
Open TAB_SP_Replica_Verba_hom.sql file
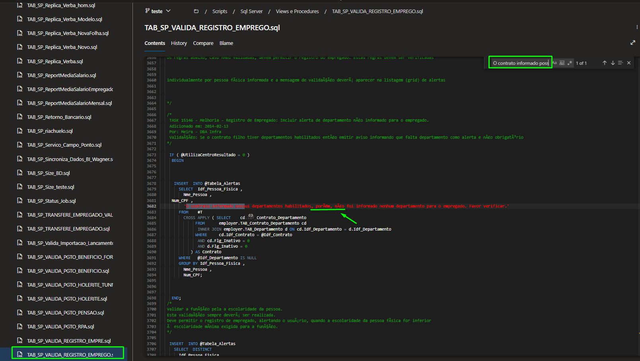pos(61,5)
